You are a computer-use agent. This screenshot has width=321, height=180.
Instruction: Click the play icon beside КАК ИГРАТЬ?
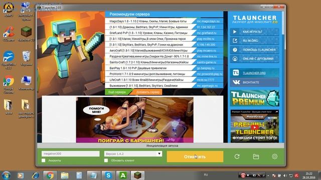click(235, 32)
